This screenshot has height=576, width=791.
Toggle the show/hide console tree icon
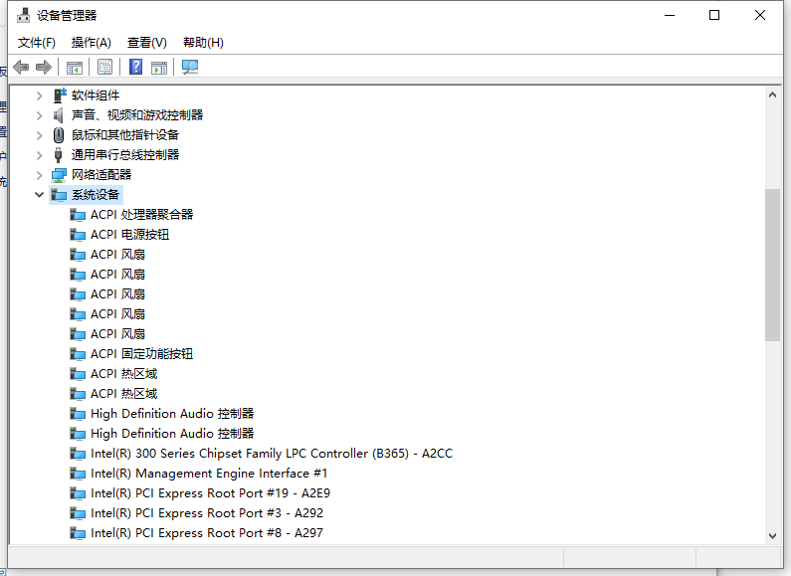click(x=74, y=67)
